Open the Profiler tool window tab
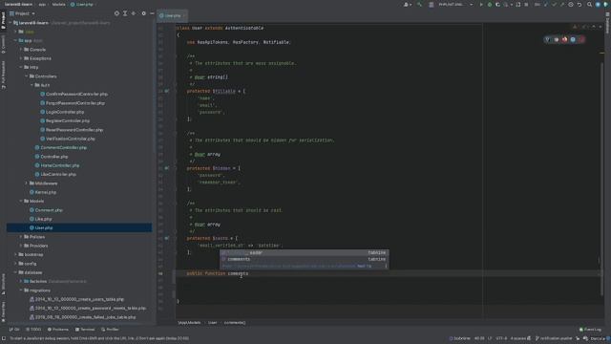The height and width of the screenshot is (344, 611). (110, 330)
